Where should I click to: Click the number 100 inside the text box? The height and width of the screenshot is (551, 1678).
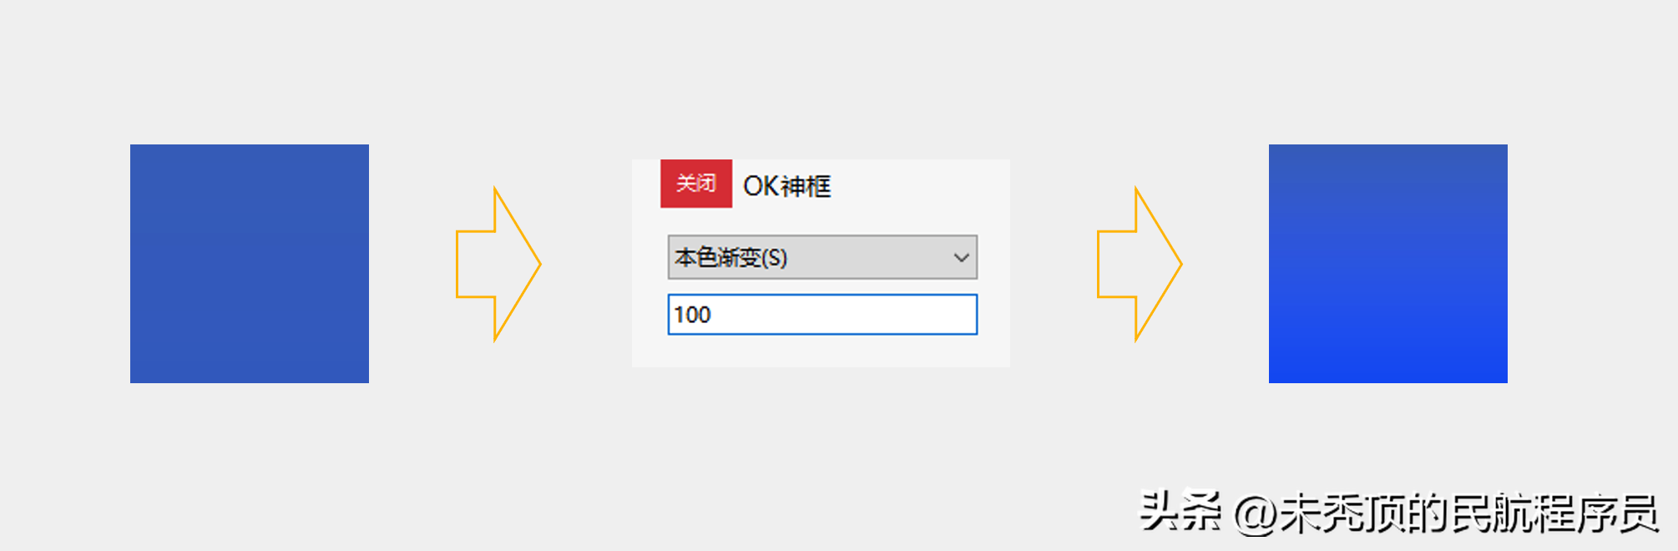(x=692, y=315)
